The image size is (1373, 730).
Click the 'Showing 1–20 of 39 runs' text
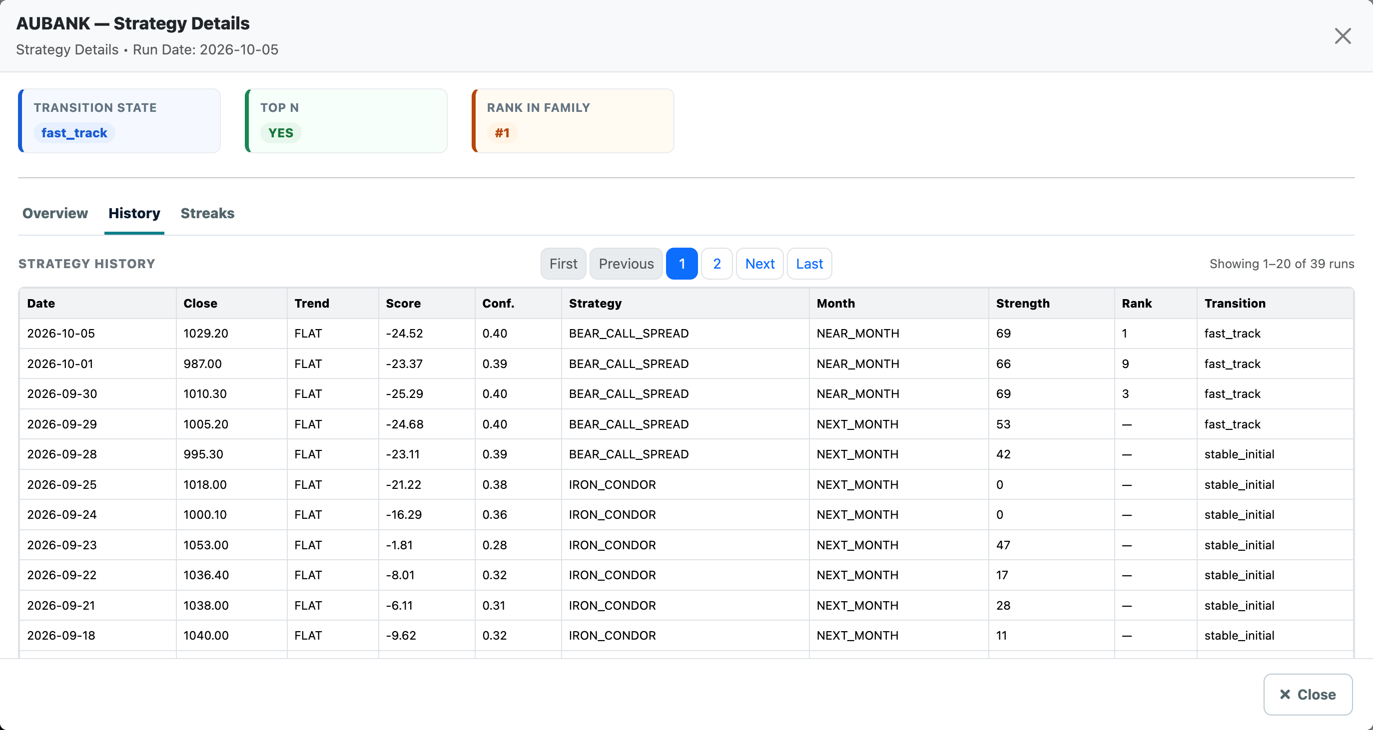(1282, 264)
